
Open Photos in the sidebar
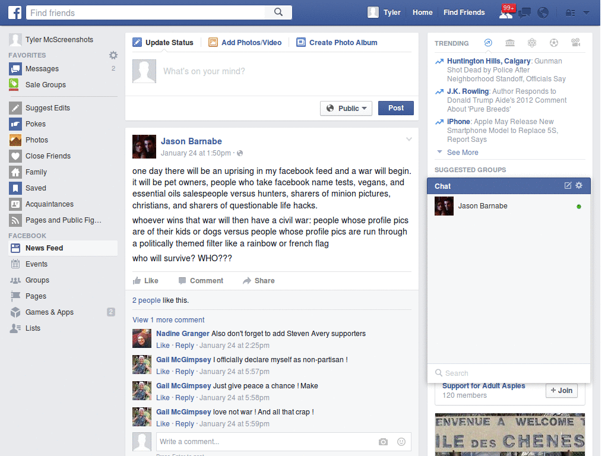click(63, 140)
